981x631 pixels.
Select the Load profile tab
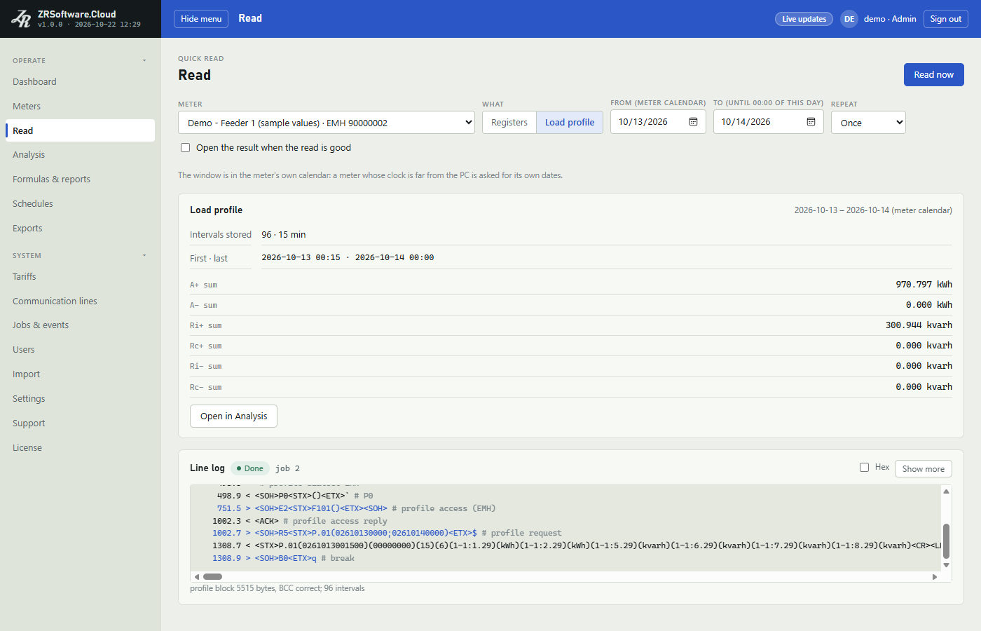[570, 123]
